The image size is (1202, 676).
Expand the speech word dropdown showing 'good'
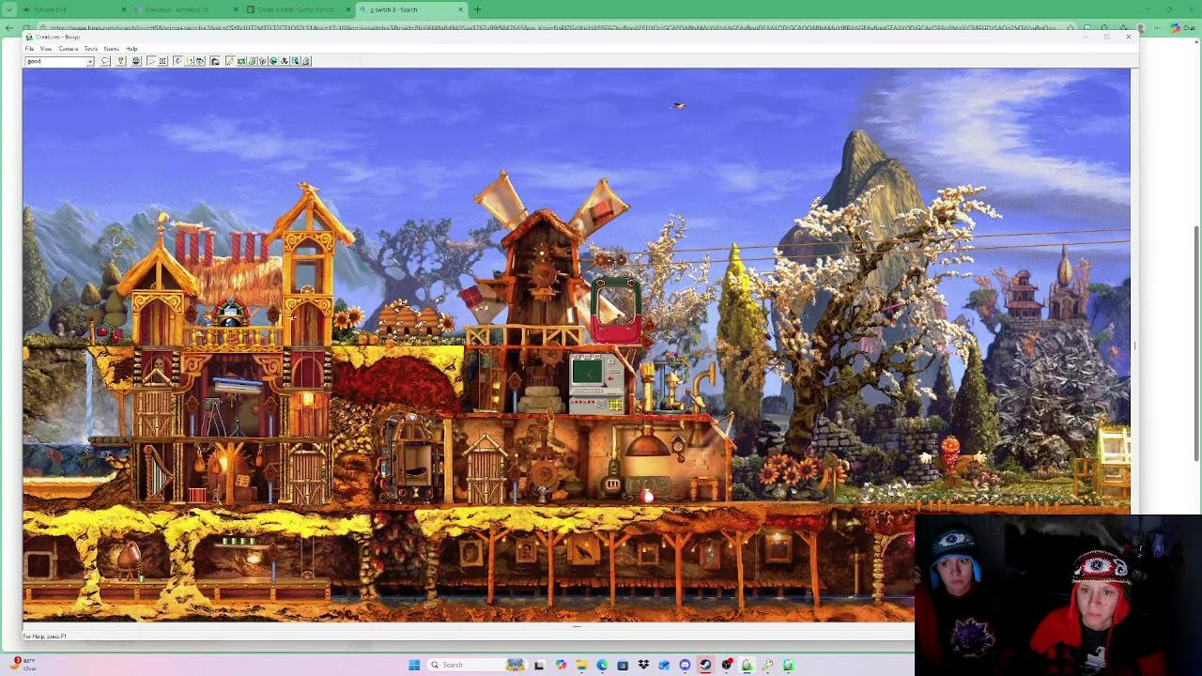90,61
